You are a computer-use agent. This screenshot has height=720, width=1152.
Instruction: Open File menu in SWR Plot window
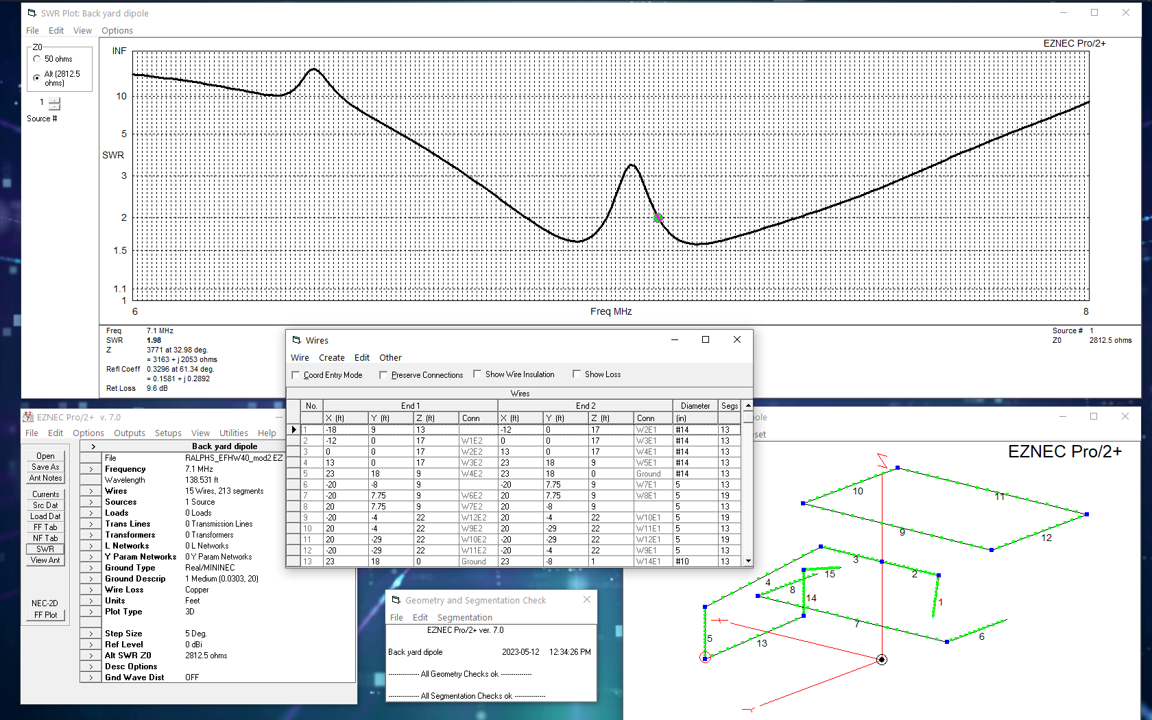click(x=32, y=30)
